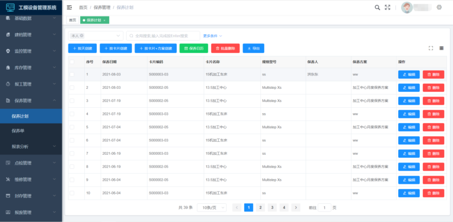
Task: Expand the 监控管理 sidebar menu
Action: (x=31, y=51)
